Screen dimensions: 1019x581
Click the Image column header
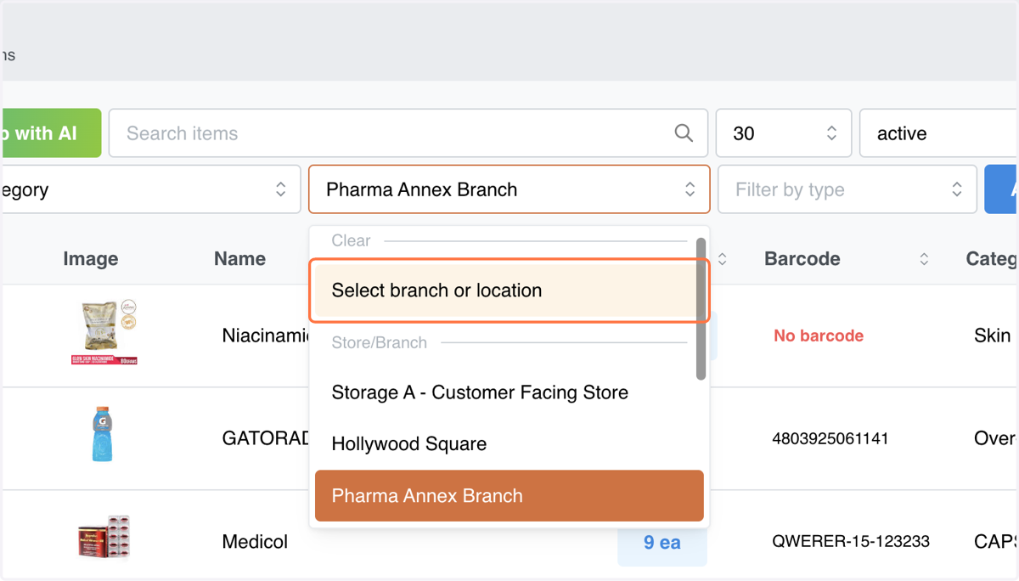pos(91,259)
